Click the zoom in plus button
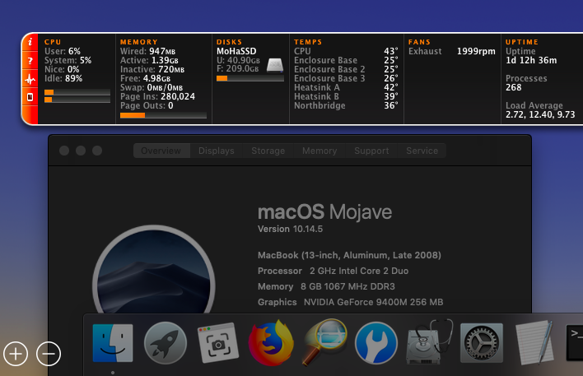This screenshot has height=376, width=583. [16, 354]
